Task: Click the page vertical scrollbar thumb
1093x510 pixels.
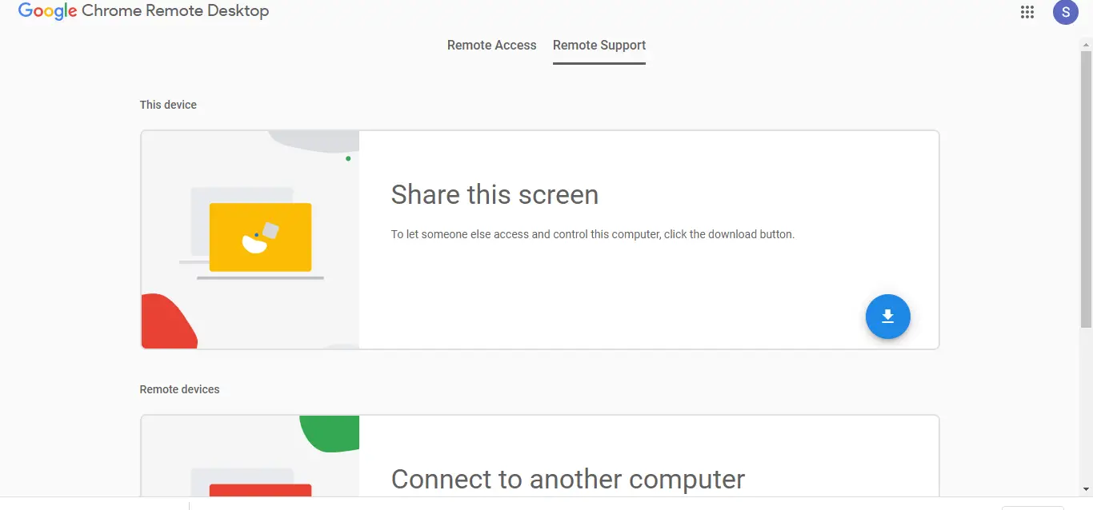Action: (x=1086, y=188)
